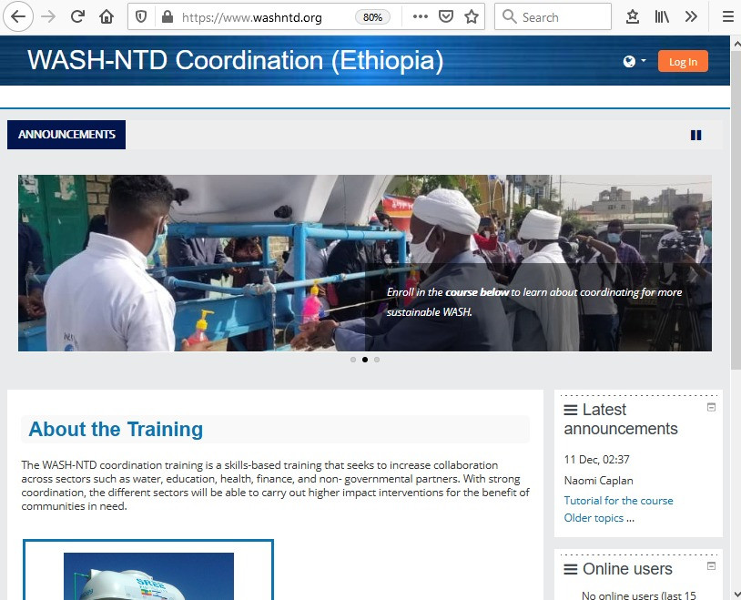Select the ANNOUNCEMENTS tab

click(66, 135)
